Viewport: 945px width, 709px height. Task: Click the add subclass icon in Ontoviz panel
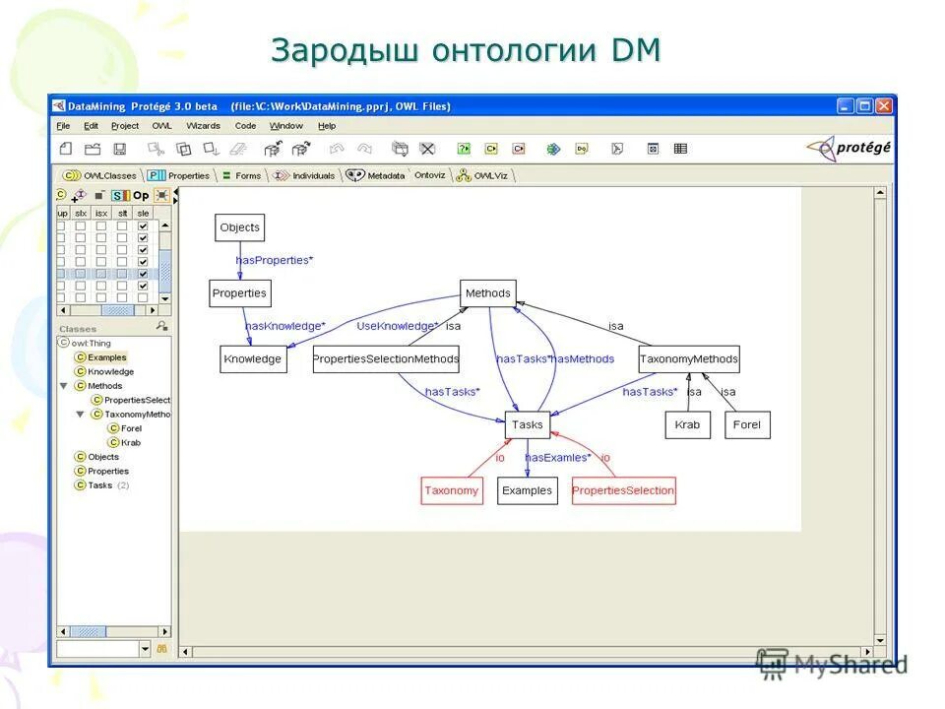pyautogui.click(x=78, y=196)
